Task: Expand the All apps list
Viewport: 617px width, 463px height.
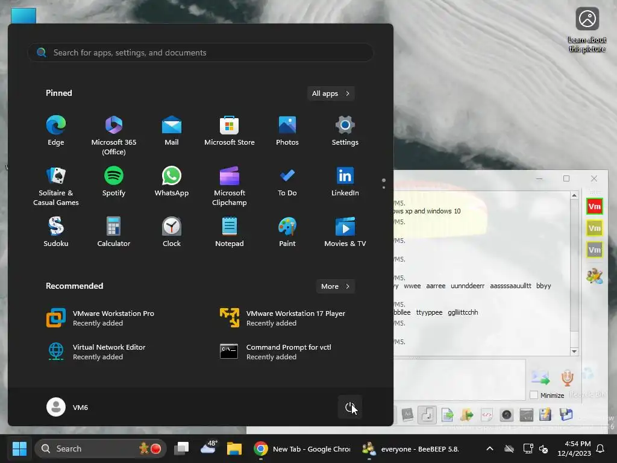Action: [331, 93]
